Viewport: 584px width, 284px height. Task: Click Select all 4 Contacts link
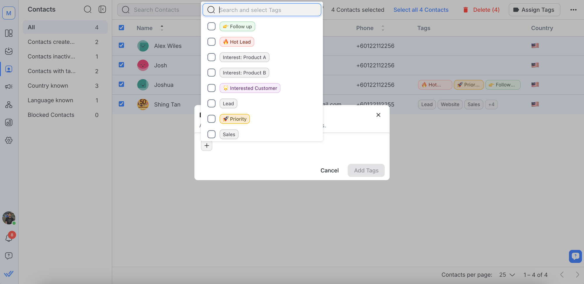tap(421, 10)
